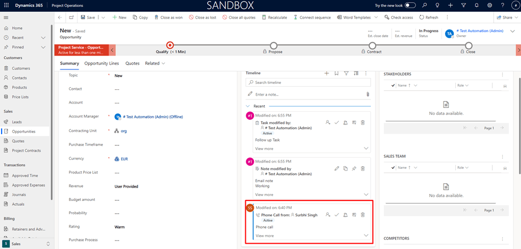This screenshot has width=521, height=249.
Task: Click the Search timeline input field
Action: coord(308,83)
